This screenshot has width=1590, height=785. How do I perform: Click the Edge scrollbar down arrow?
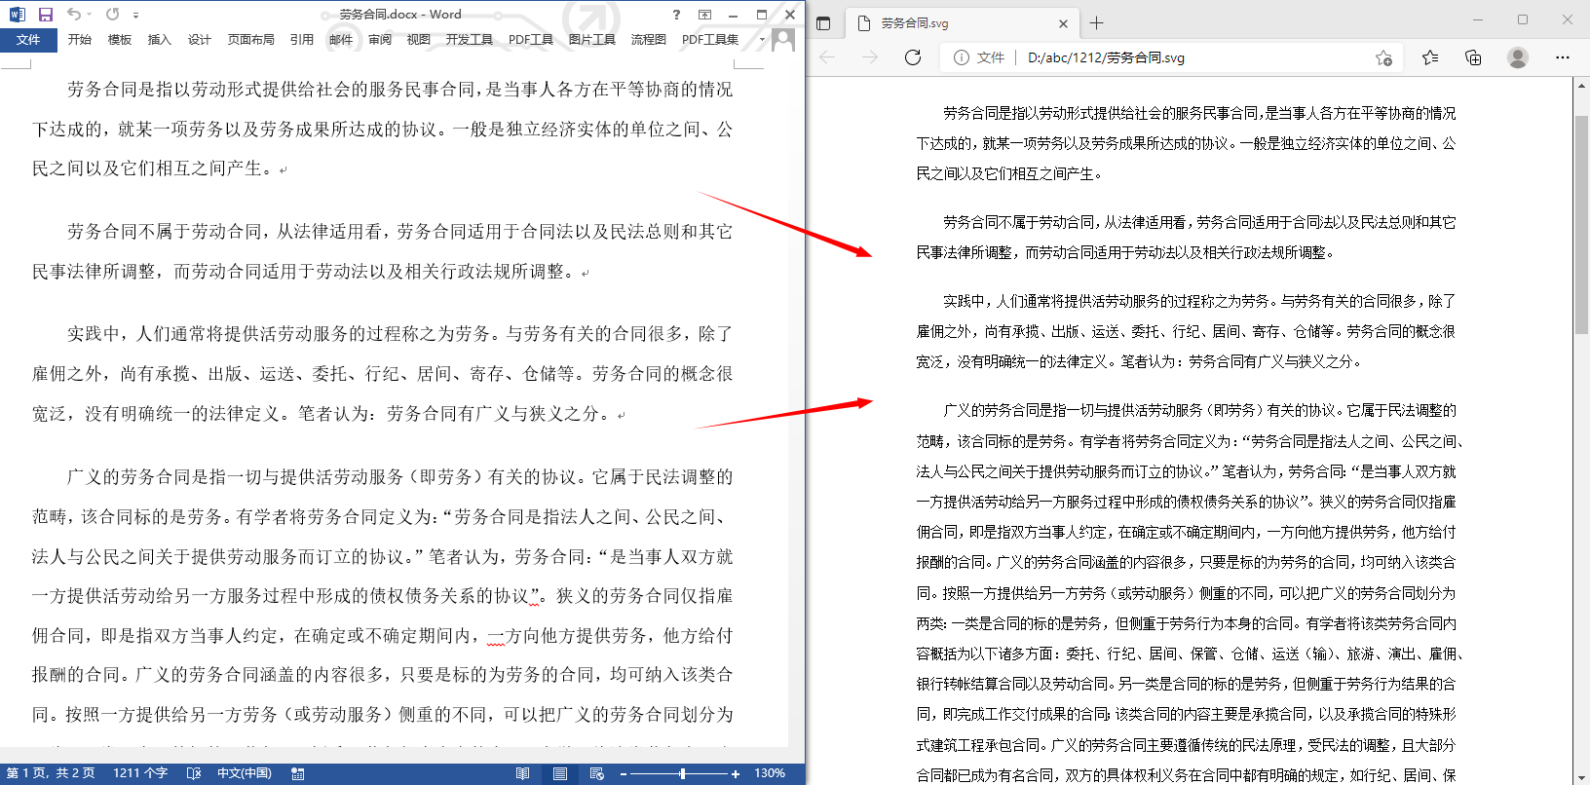pos(1582,777)
